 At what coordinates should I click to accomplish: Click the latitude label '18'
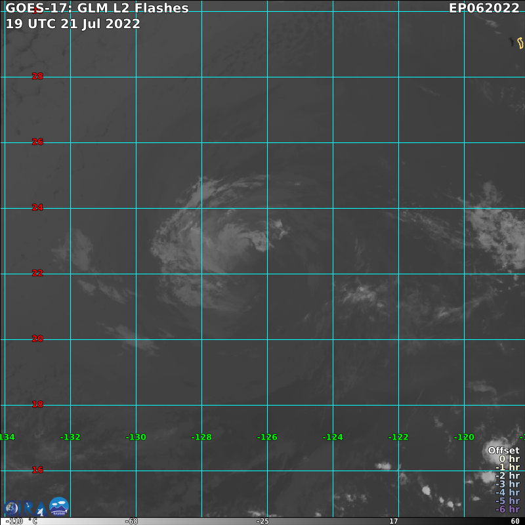pos(37,404)
